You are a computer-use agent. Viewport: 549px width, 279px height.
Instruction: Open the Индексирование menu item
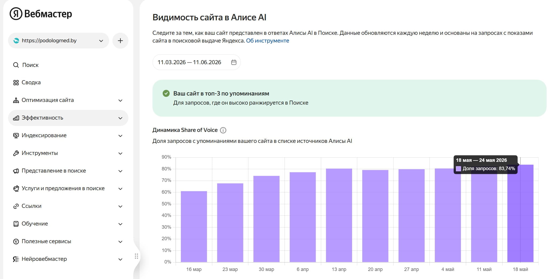point(68,136)
